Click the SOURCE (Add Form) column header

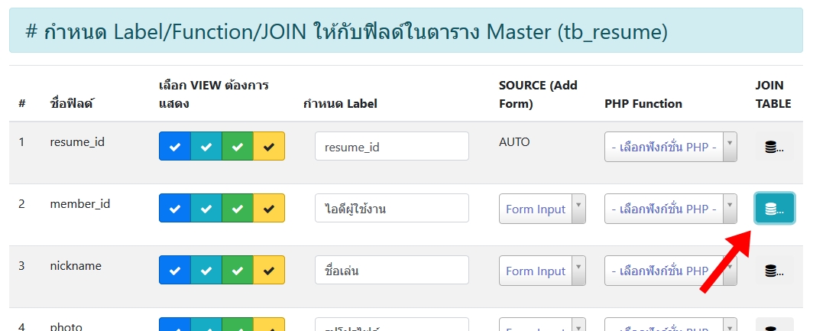click(538, 95)
